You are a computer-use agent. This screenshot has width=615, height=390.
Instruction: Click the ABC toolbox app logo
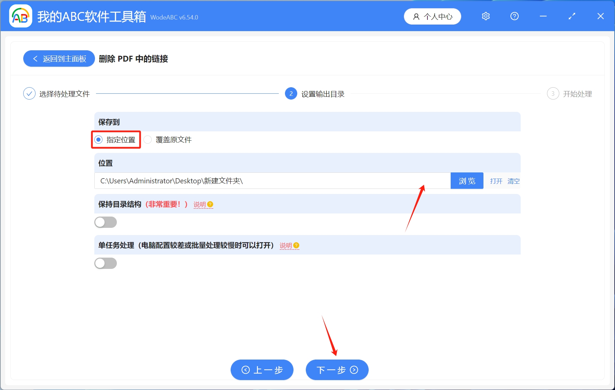pyautogui.click(x=20, y=15)
